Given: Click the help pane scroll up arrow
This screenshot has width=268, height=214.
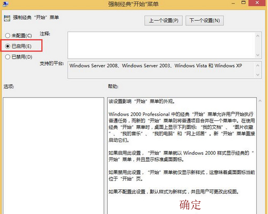Looking at the screenshot, I should click(260, 101).
